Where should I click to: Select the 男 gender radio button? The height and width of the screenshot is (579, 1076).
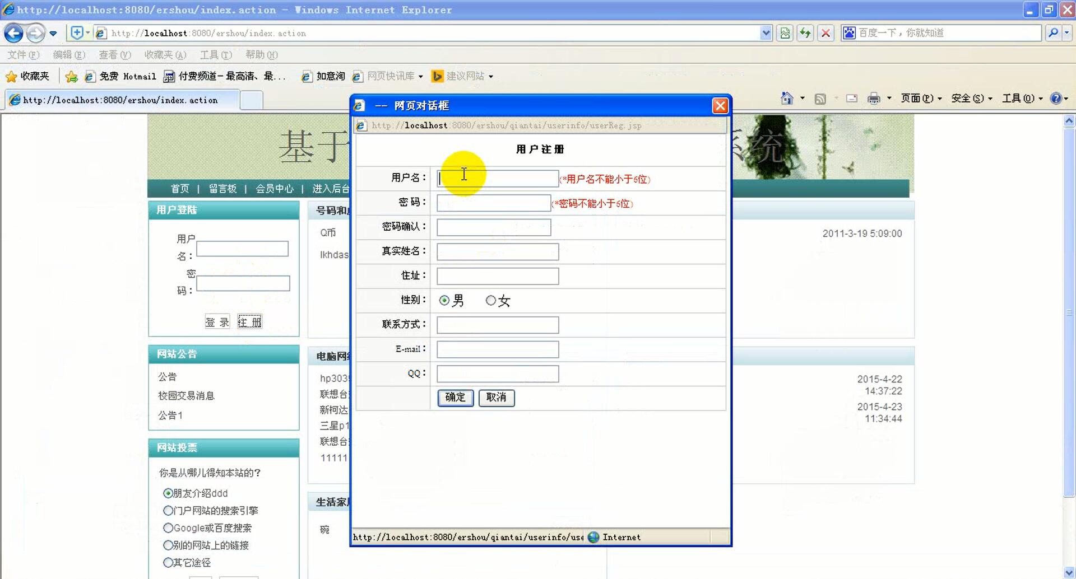coord(444,301)
